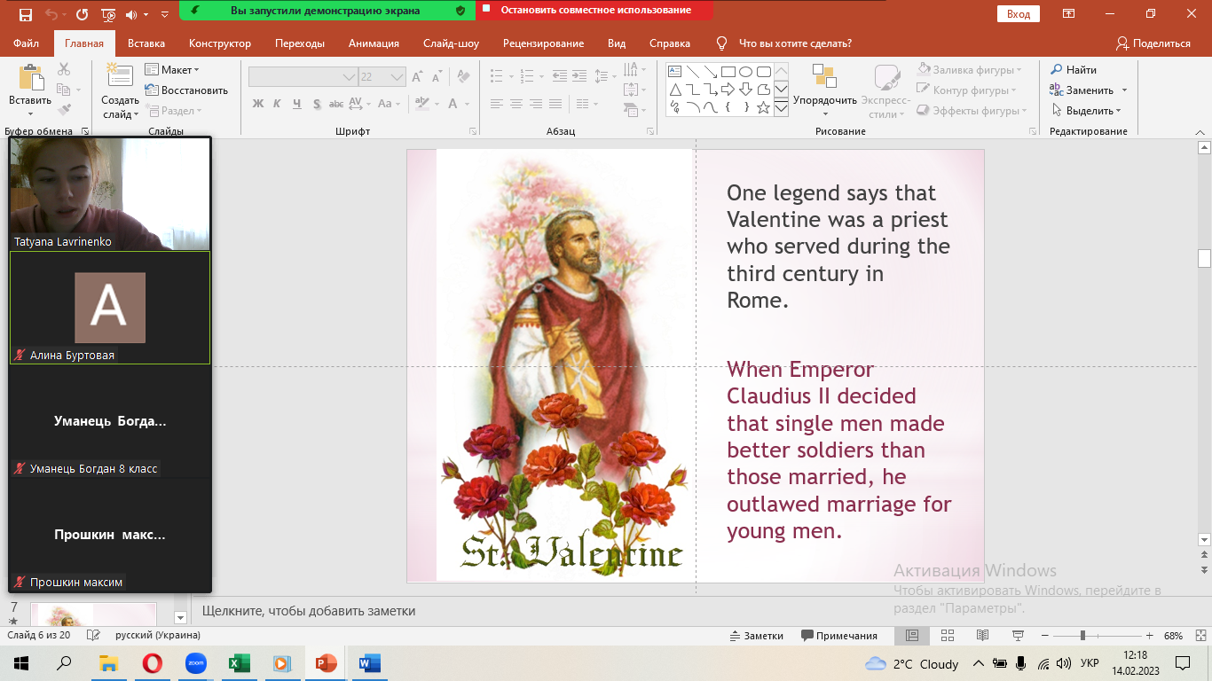
Task: Click УКР language indicator in system tray
Action: (1090, 663)
